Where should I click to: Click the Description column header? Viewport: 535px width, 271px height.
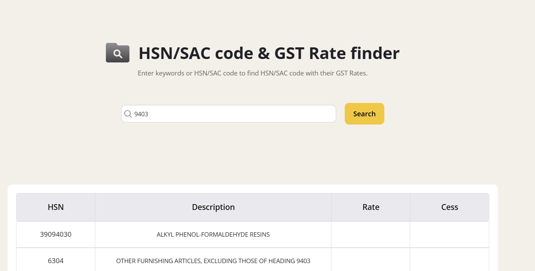213,207
